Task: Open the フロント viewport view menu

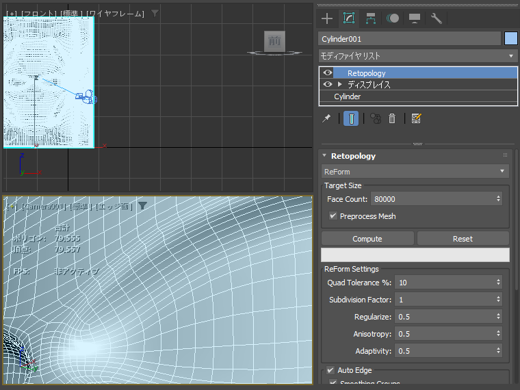Action: pos(39,14)
